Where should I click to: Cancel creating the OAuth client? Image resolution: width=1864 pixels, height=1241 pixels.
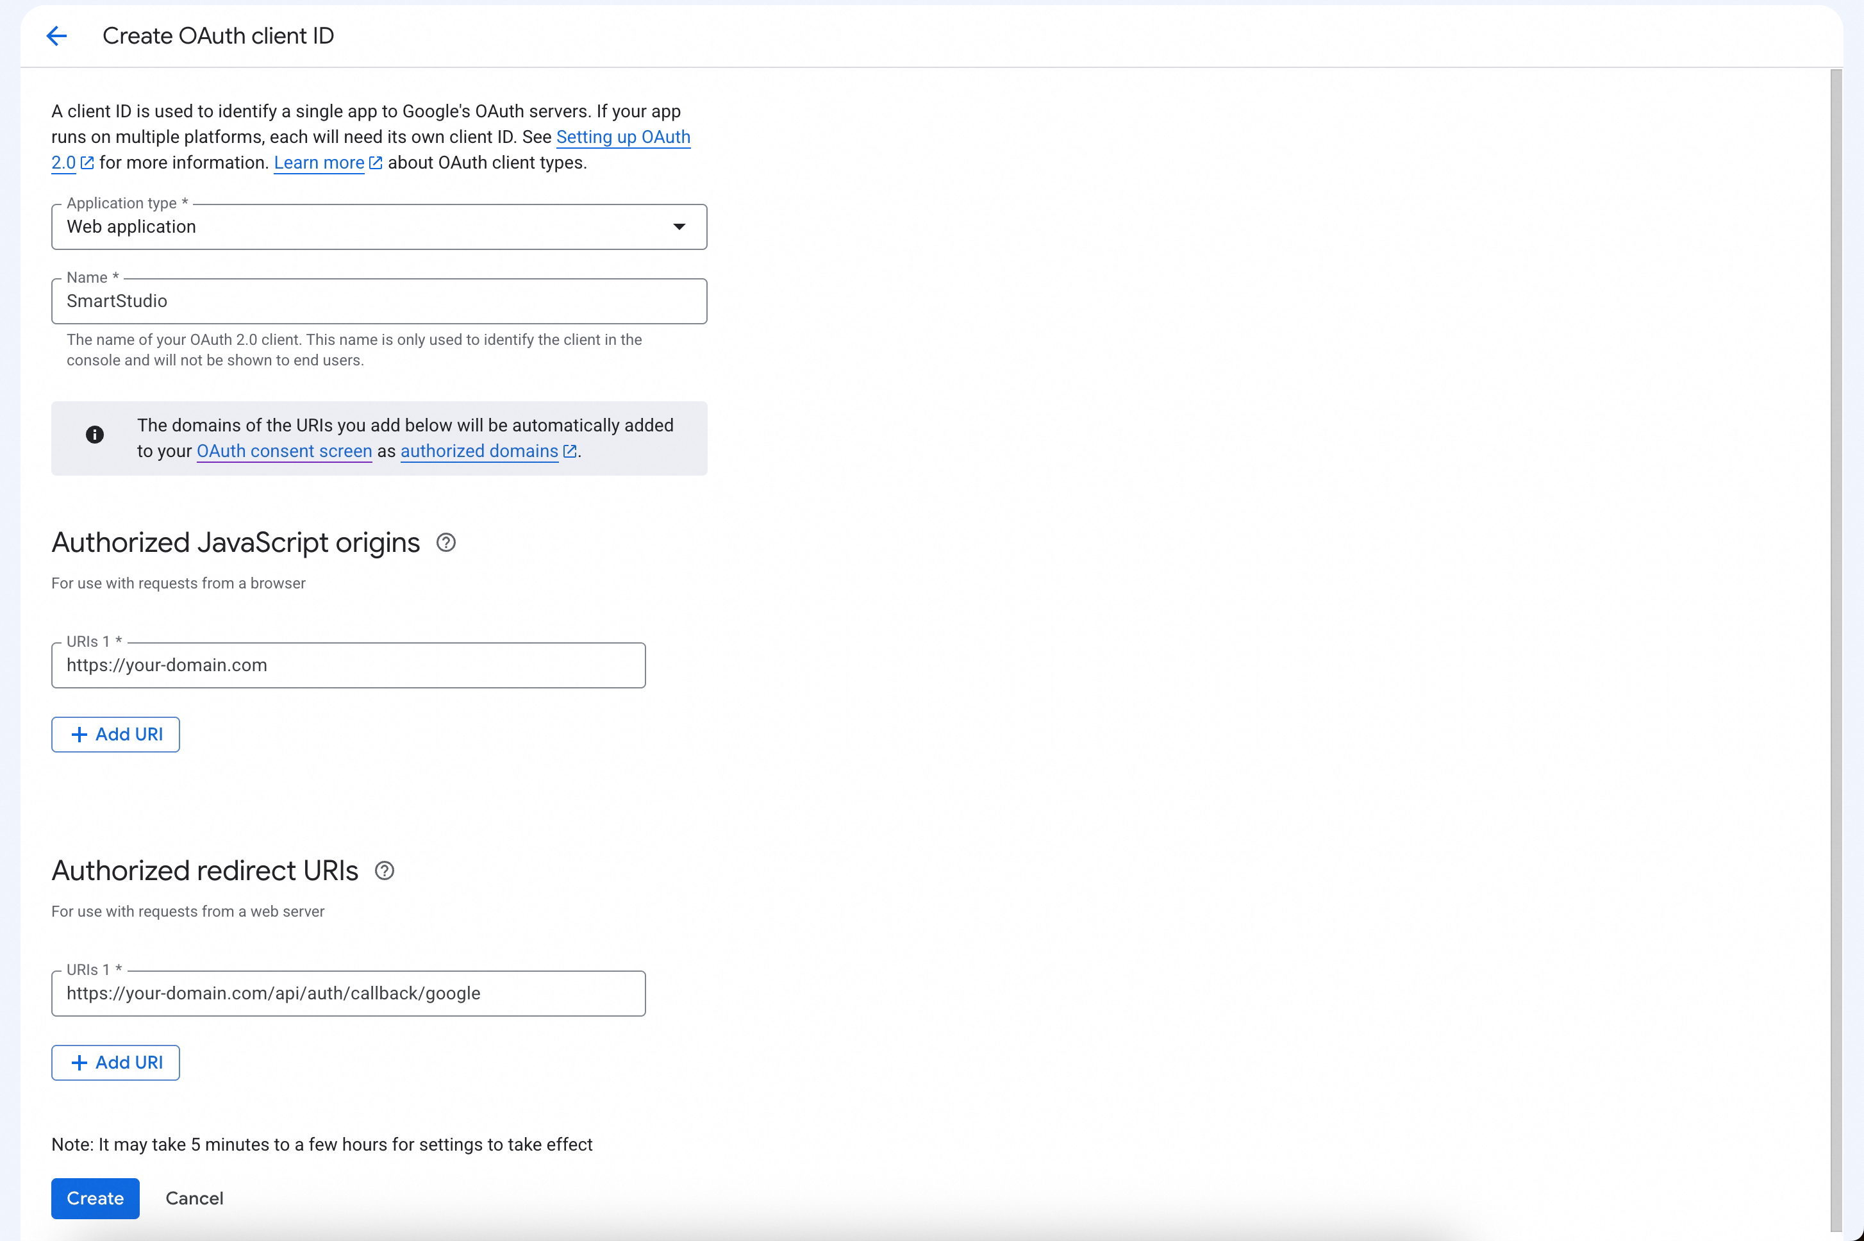pyautogui.click(x=194, y=1198)
